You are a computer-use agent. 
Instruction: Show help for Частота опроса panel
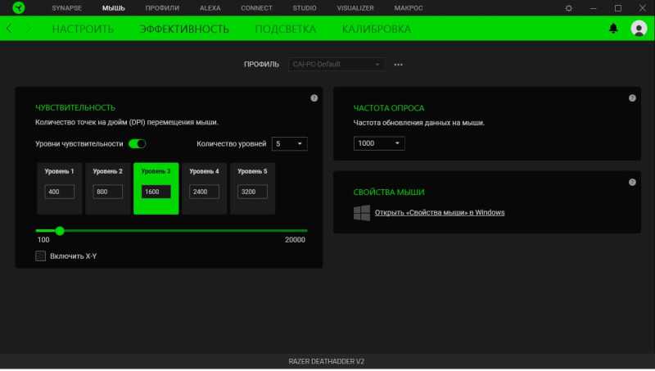pyautogui.click(x=632, y=98)
